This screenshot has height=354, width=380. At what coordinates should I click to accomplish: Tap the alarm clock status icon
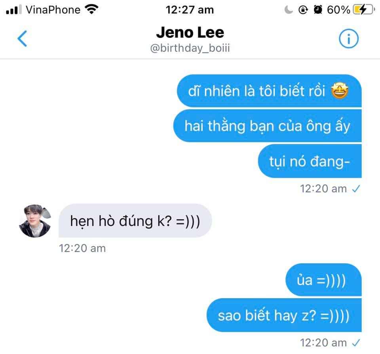[318, 10]
